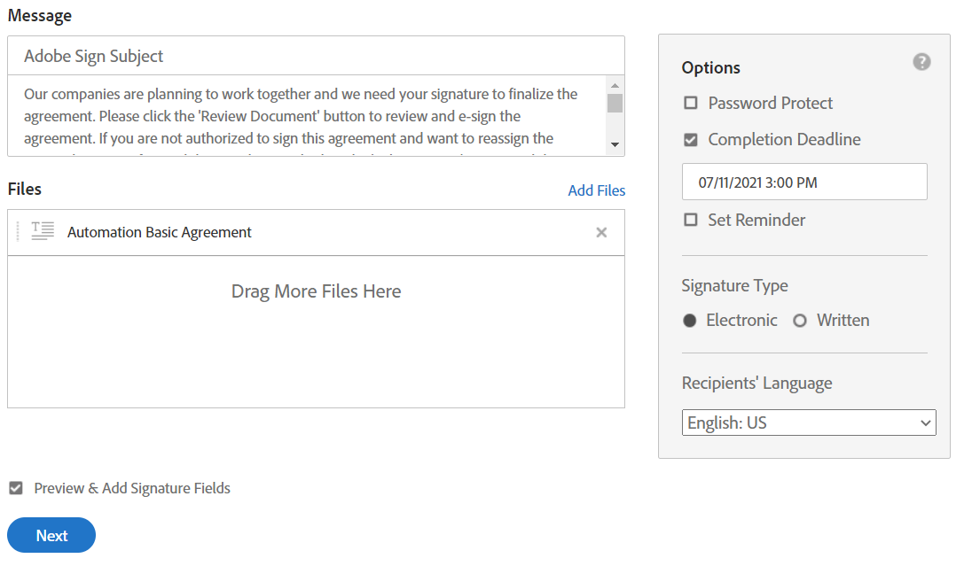Toggle Preview & Add Signature Fields checkbox

click(x=16, y=488)
